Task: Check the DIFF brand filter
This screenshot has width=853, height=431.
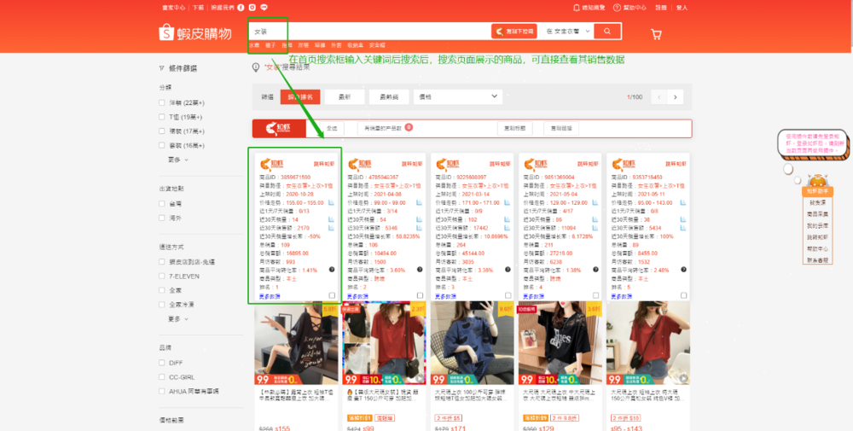Action: pos(162,363)
